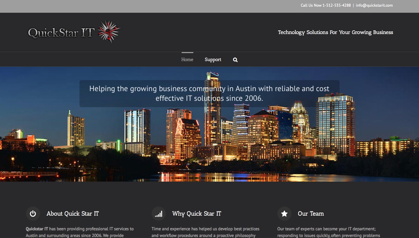Go to the Home menu item
Image resolution: width=419 pixels, height=238 pixels.
(187, 59)
